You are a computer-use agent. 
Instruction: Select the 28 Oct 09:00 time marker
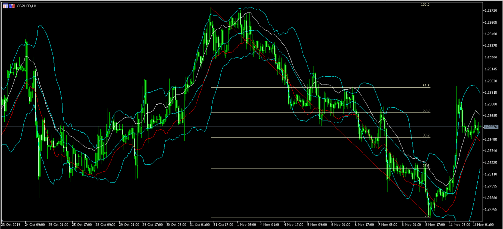coord(106,224)
